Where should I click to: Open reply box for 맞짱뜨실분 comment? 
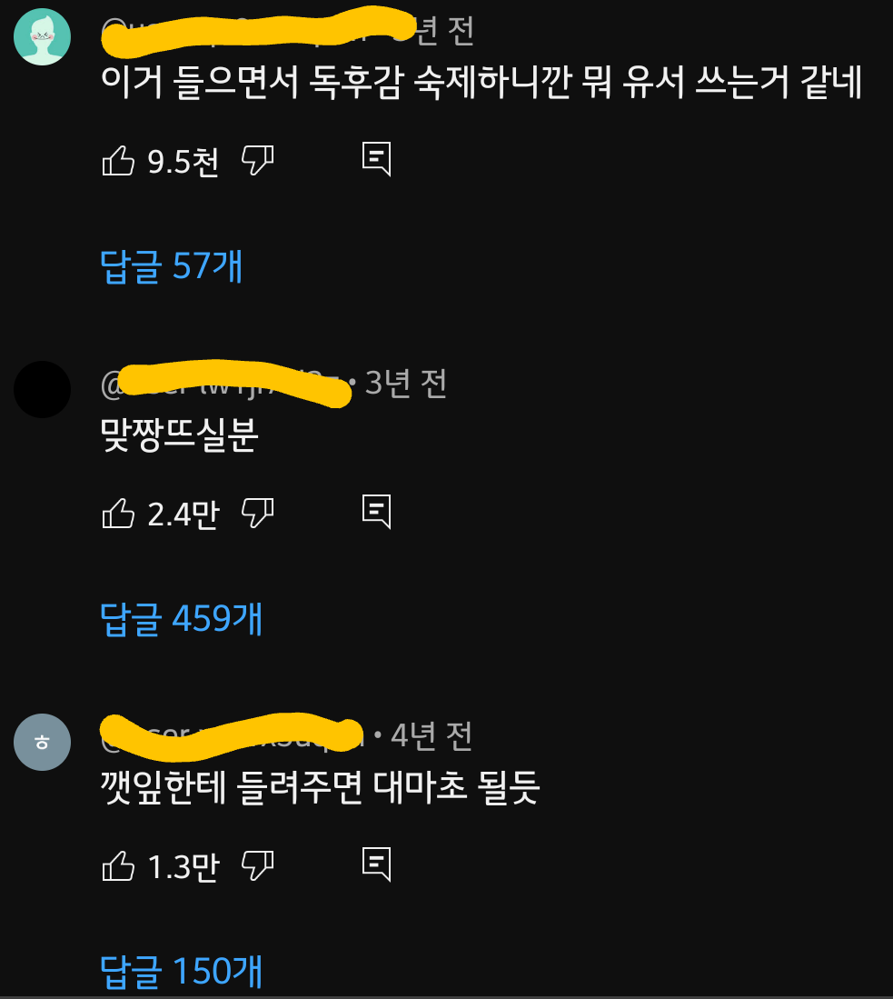coord(376,512)
